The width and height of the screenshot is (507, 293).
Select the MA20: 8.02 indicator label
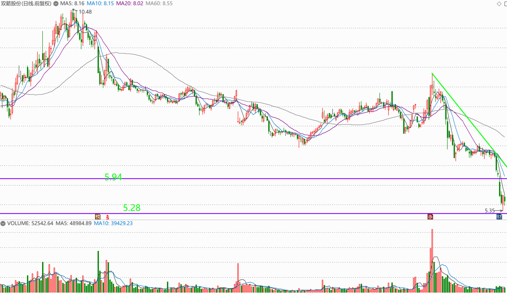[x=129, y=3]
